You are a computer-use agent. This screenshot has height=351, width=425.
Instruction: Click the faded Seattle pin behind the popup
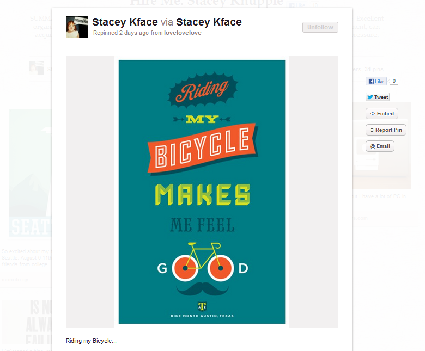click(x=30, y=174)
